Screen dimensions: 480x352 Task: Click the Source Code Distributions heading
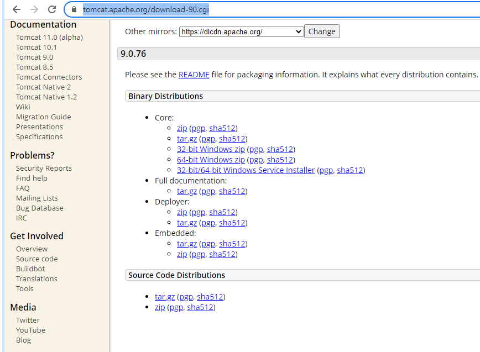tap(176, 275)
